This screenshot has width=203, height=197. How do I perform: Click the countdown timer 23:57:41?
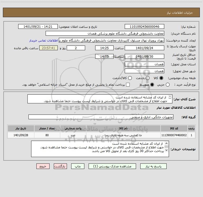point(49,48)
